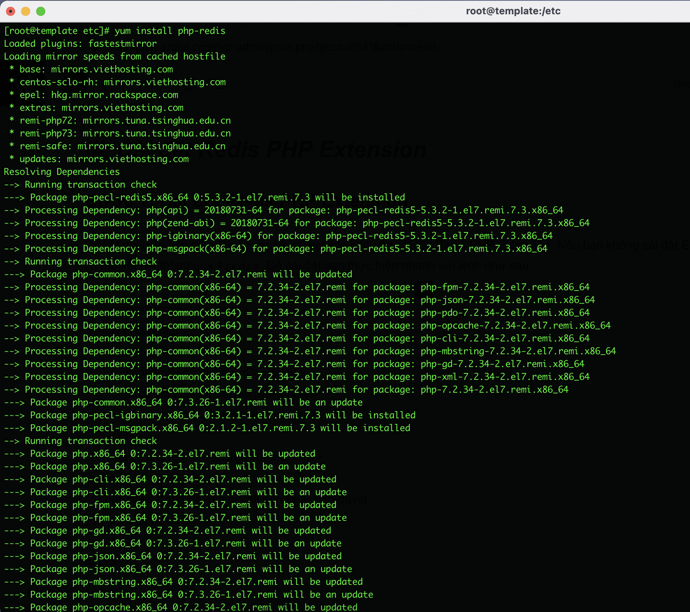Click the 'Resolving Dependencies' text
Image resolution: width=690 pixels, height=612 pixels.
[x=62, y=172]
